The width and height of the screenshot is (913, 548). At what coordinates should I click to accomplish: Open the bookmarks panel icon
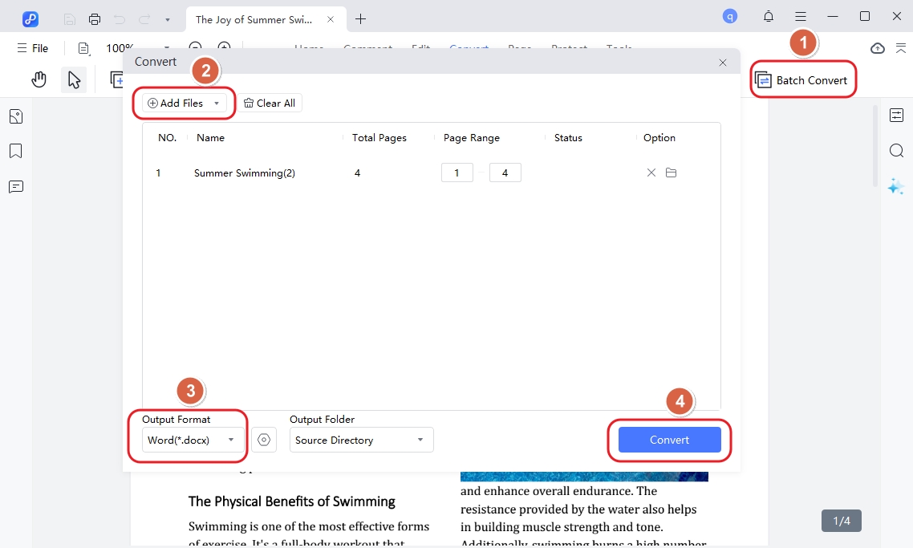(16, 152)
